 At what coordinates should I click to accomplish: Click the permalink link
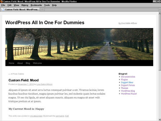[x=60, y=116]
